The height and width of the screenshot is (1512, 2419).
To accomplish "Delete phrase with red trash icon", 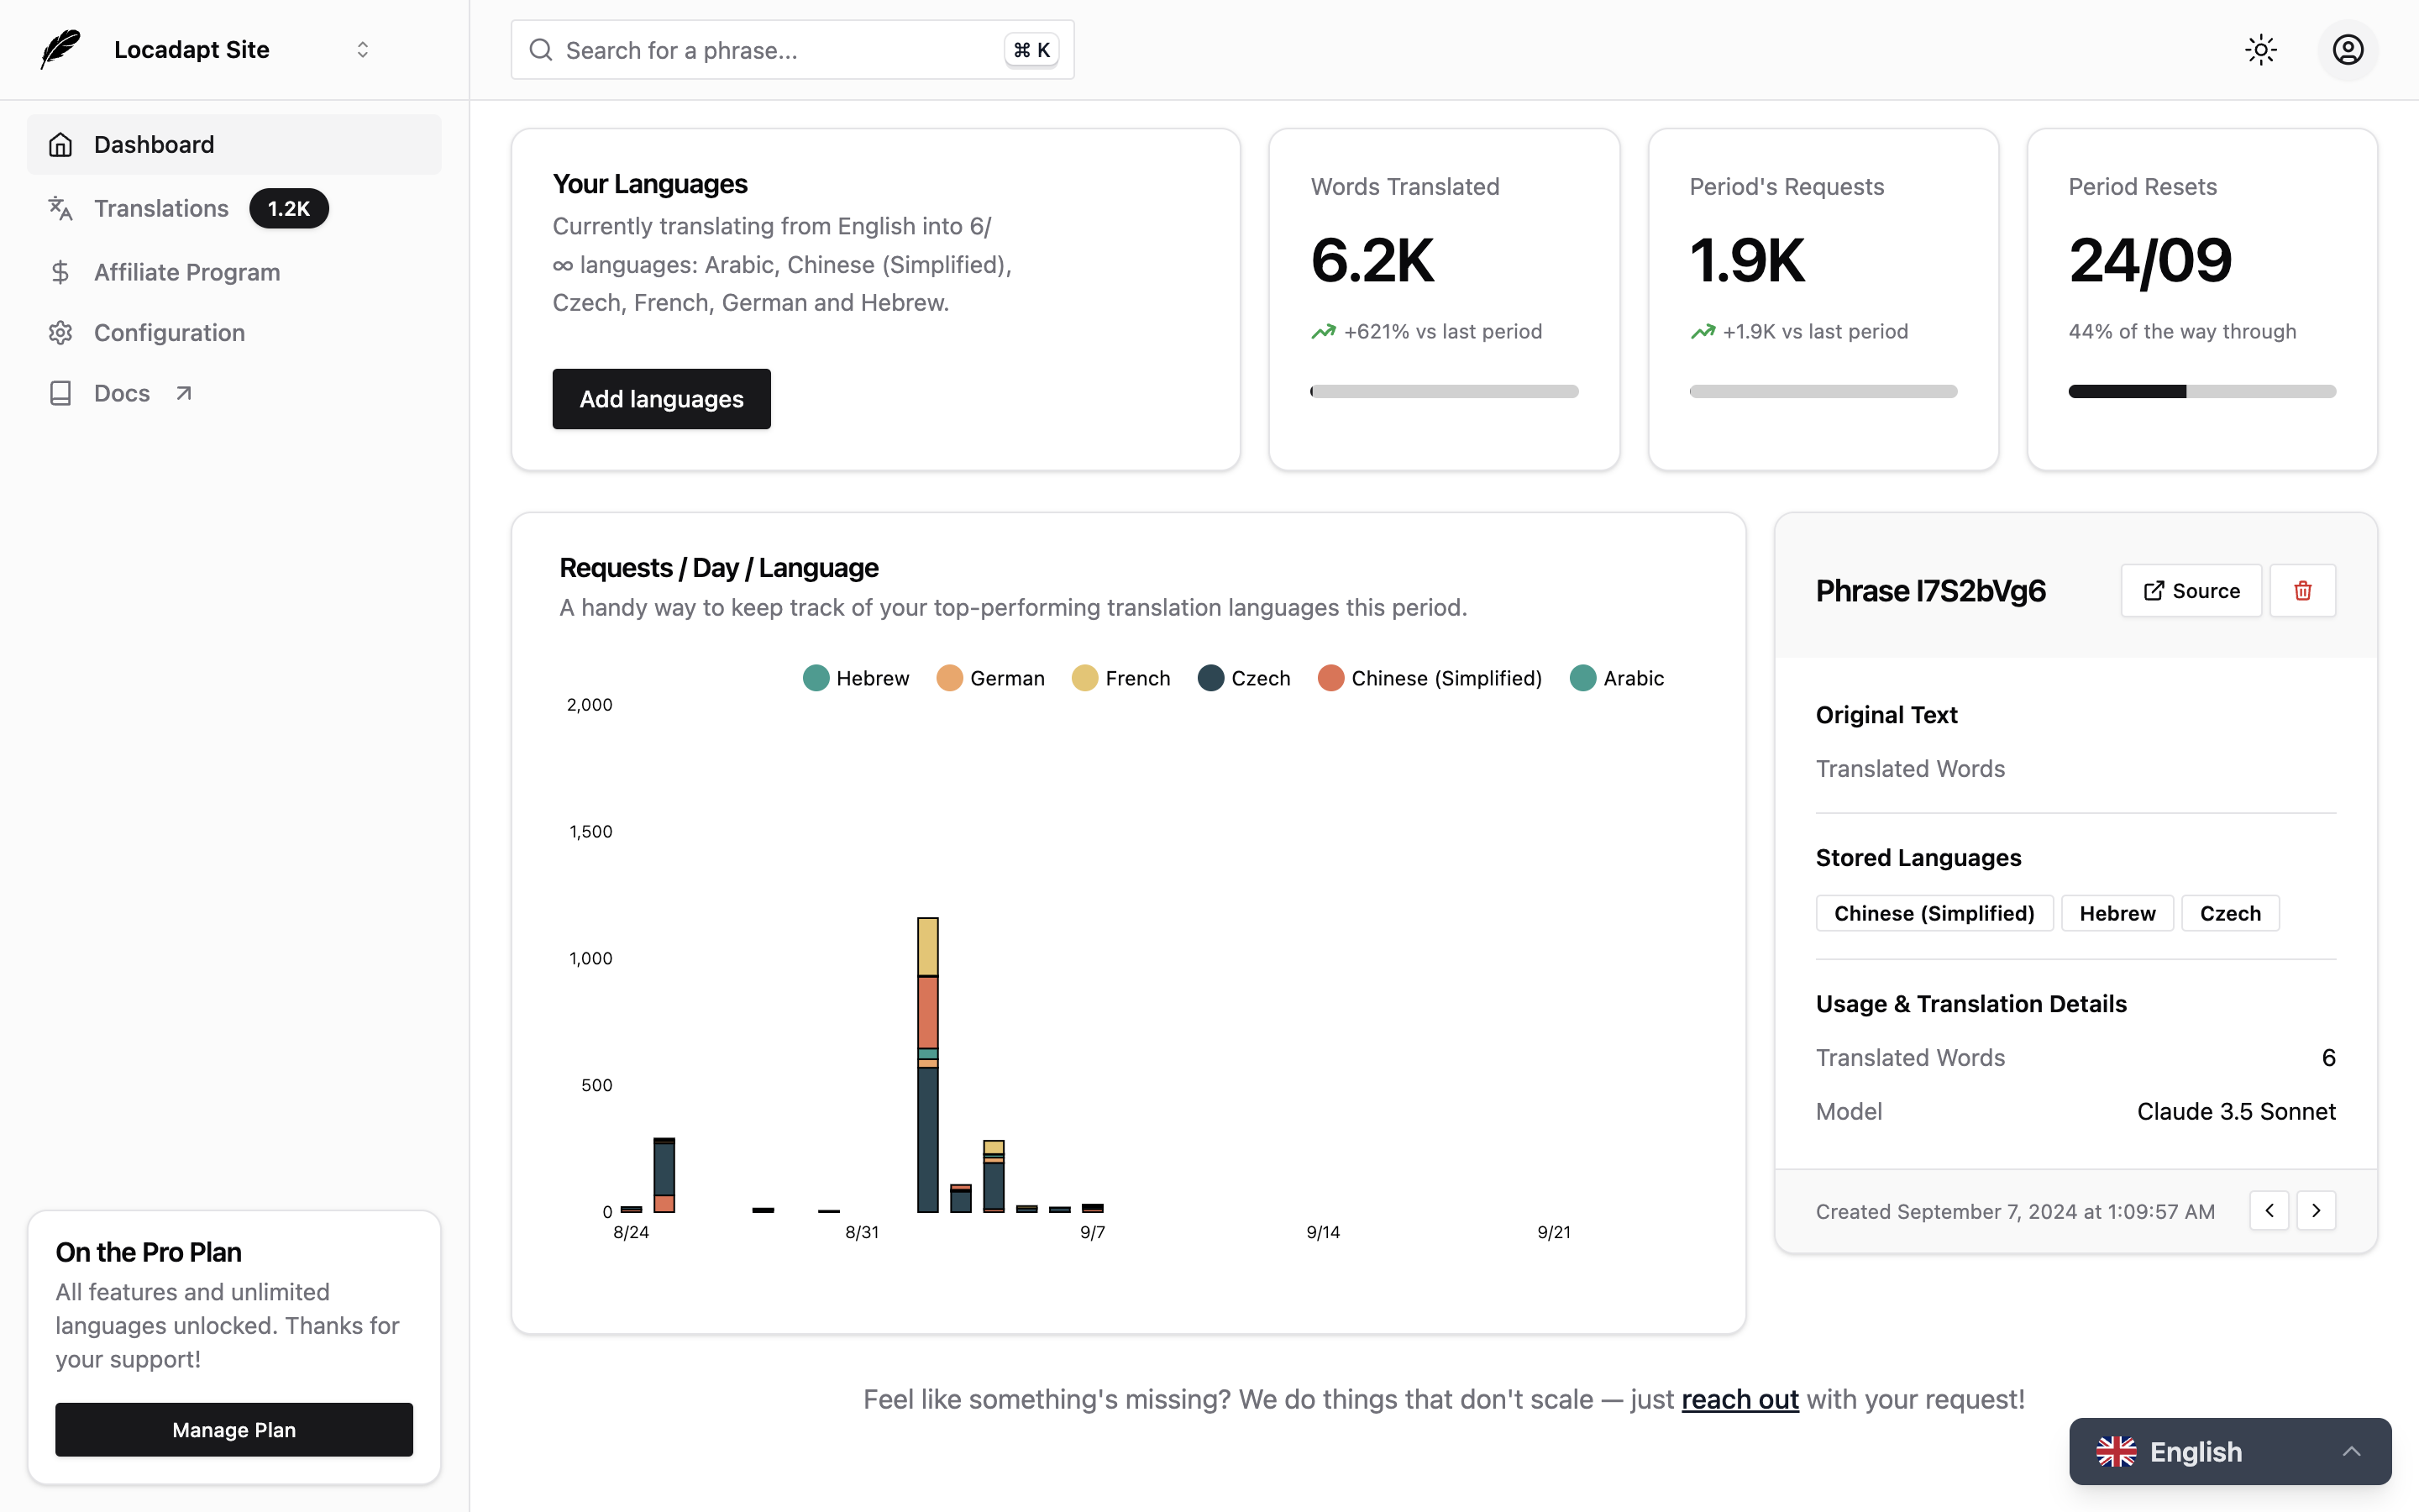I will tap(2302, 591).
